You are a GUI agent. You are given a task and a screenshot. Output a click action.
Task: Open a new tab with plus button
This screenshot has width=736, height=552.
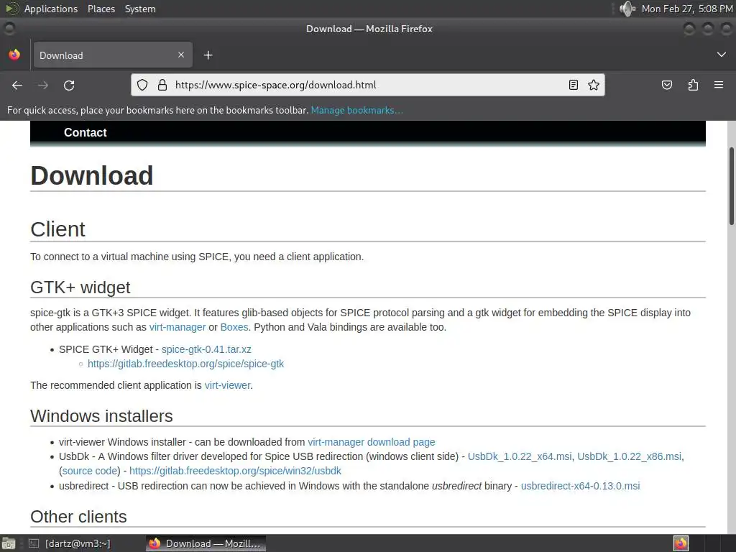click(208, 55)
